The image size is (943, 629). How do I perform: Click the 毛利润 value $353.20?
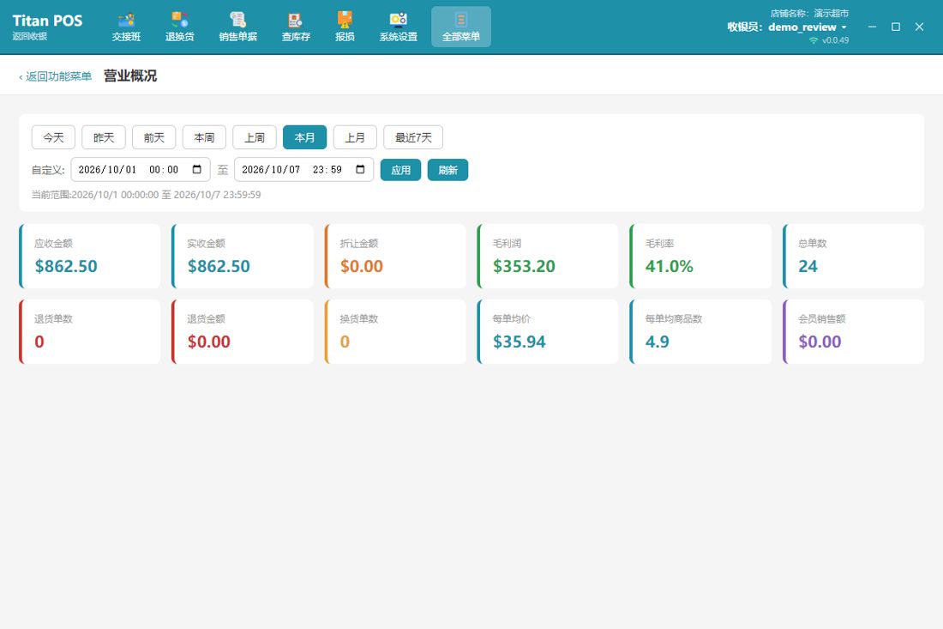(525, 266)
